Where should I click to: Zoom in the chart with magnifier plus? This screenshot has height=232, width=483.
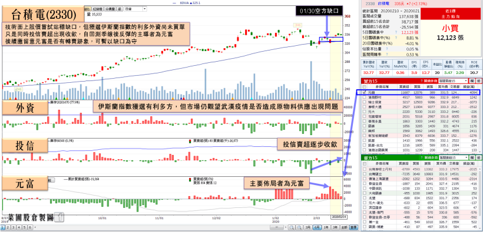[299, 227]
